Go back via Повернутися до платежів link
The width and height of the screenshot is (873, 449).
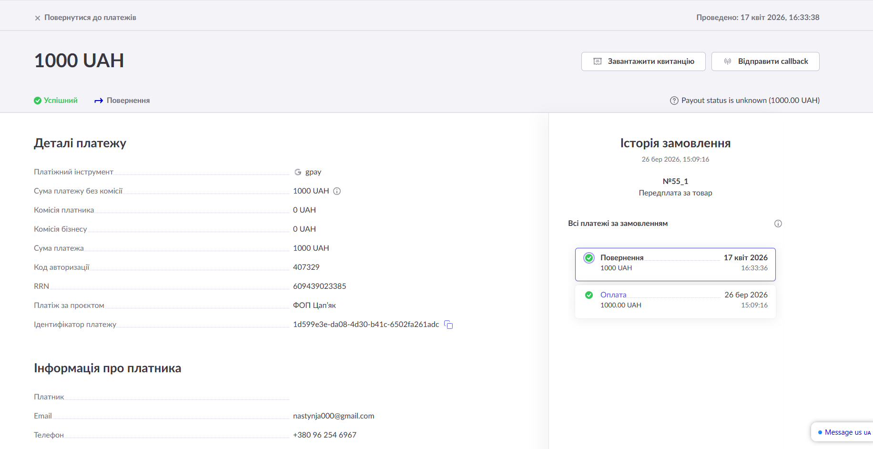click(x=90, y=18)
